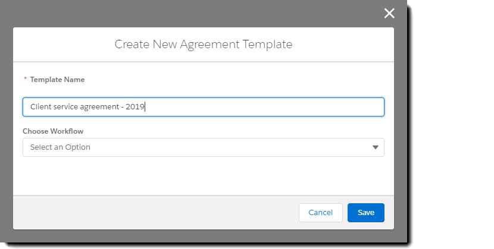Image resolution: width=494 pixels, height=249 pixels.
Task: Click the red required asterisk
Action: (25, 80)
